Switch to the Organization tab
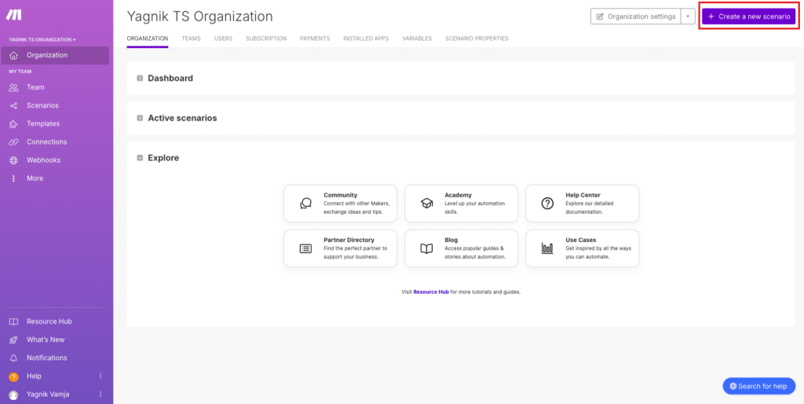 [x=147, y=39]
